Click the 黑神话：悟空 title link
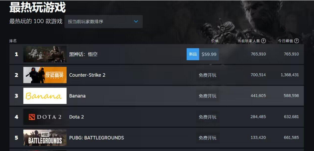 (x=83, y=54)
